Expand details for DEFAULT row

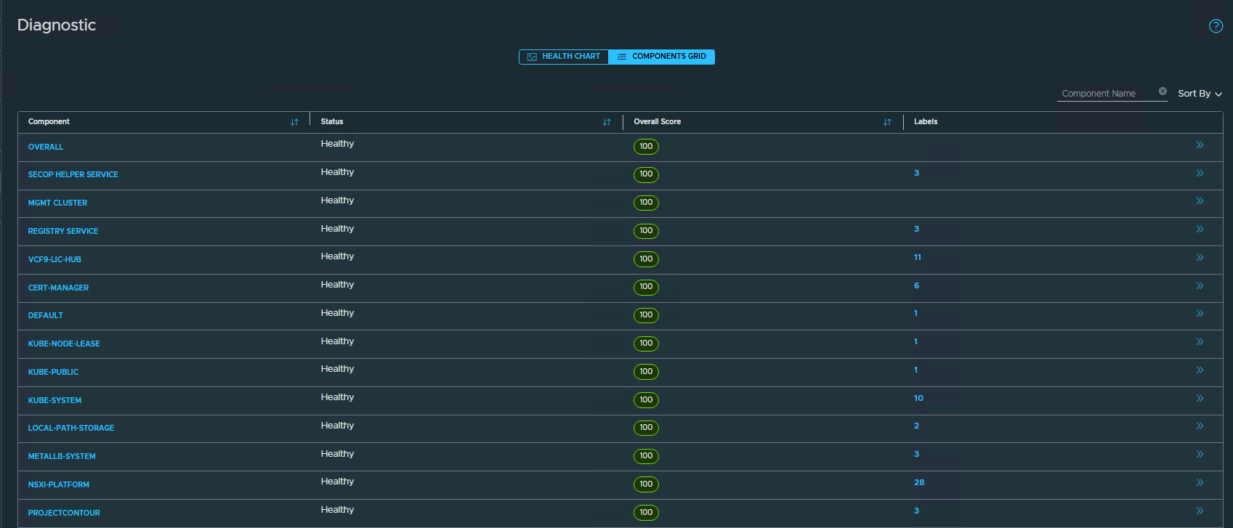pos(1200,313)
